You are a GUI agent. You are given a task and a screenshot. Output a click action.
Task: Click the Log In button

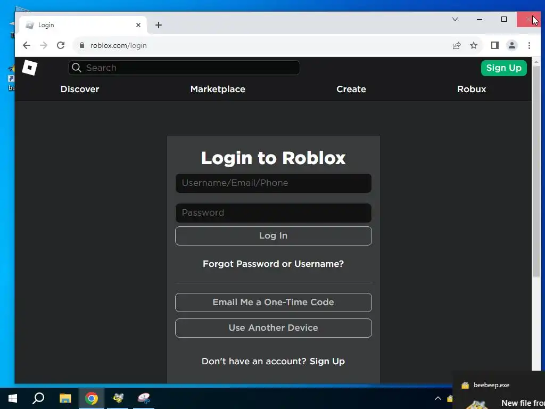click(x=274, y=236)
